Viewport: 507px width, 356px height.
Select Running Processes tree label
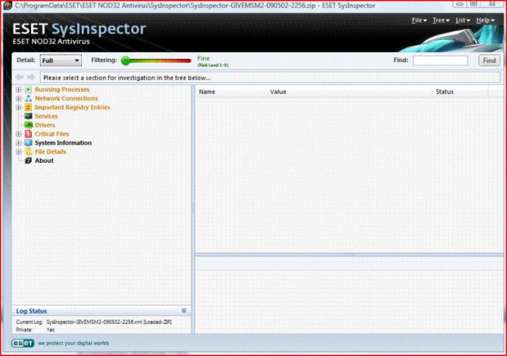point(62,89)
